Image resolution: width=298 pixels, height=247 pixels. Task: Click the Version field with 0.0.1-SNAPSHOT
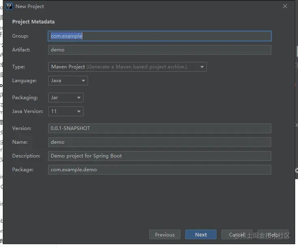(x=160, y=128)
